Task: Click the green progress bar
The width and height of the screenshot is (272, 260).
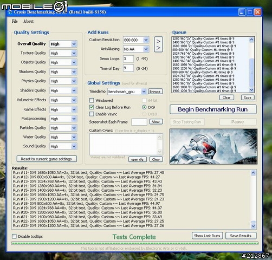Action: coord(134,243)
